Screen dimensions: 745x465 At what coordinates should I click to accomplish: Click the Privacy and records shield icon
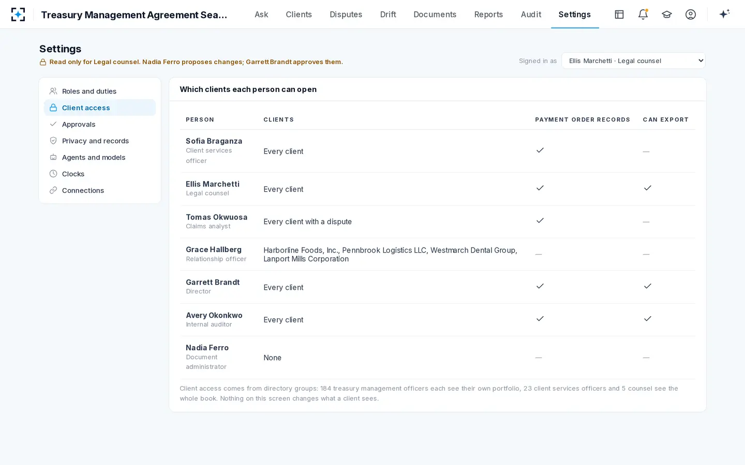(53, 141)
